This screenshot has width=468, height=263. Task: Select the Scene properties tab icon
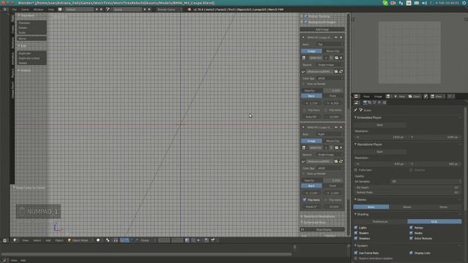click(x=374, y=102)
